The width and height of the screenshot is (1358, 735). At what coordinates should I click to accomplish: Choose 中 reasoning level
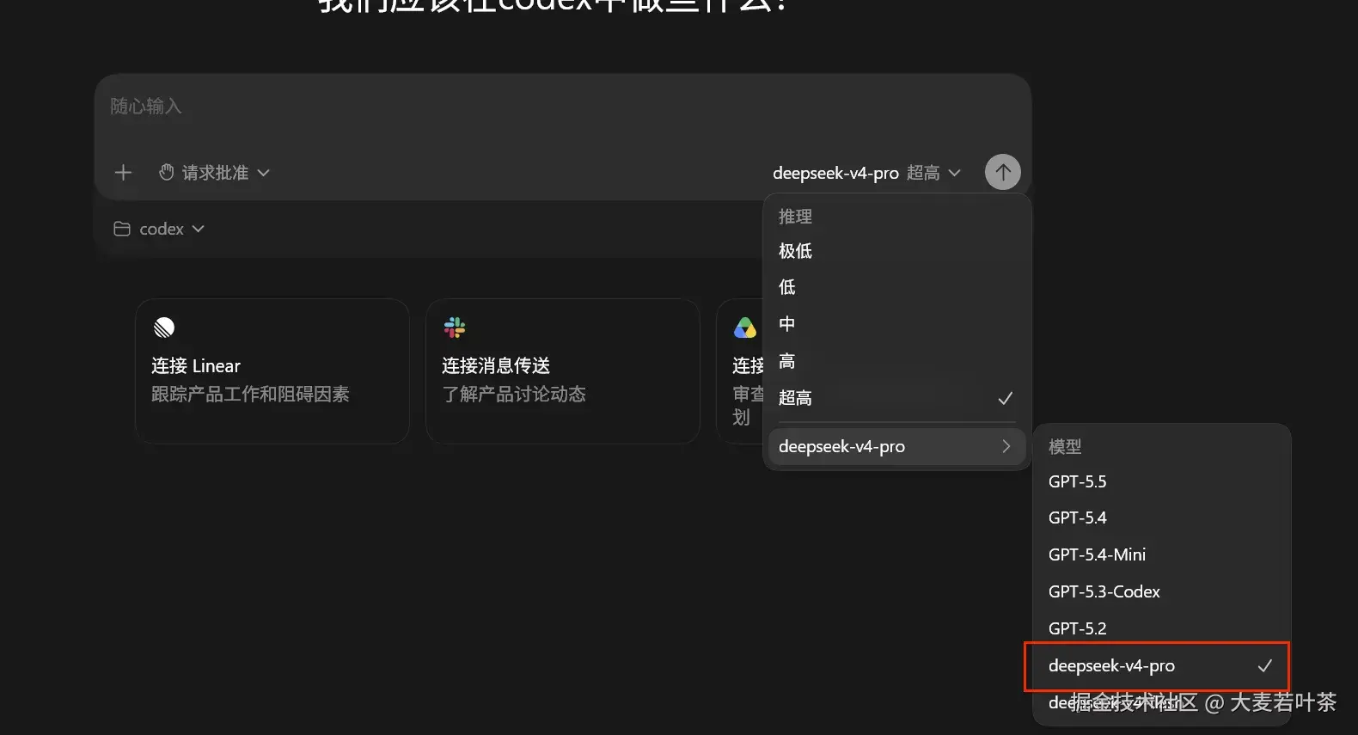click(x=896, y=324)
